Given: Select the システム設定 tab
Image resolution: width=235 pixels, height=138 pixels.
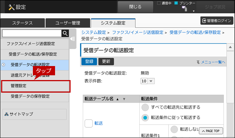Looking at the screenshot, I should pos(113,23).
